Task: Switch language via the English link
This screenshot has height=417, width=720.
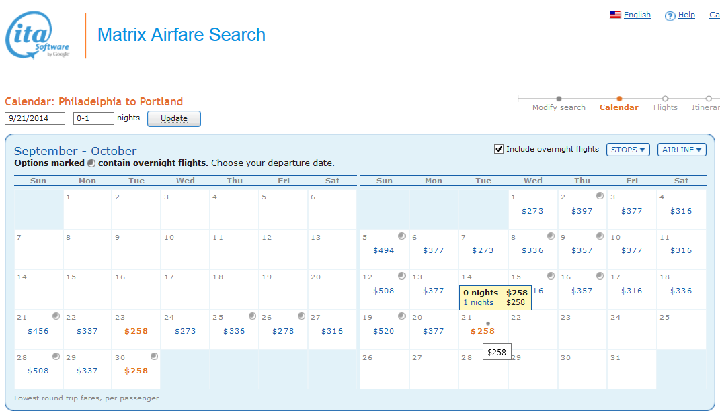Action: point(637,15)
